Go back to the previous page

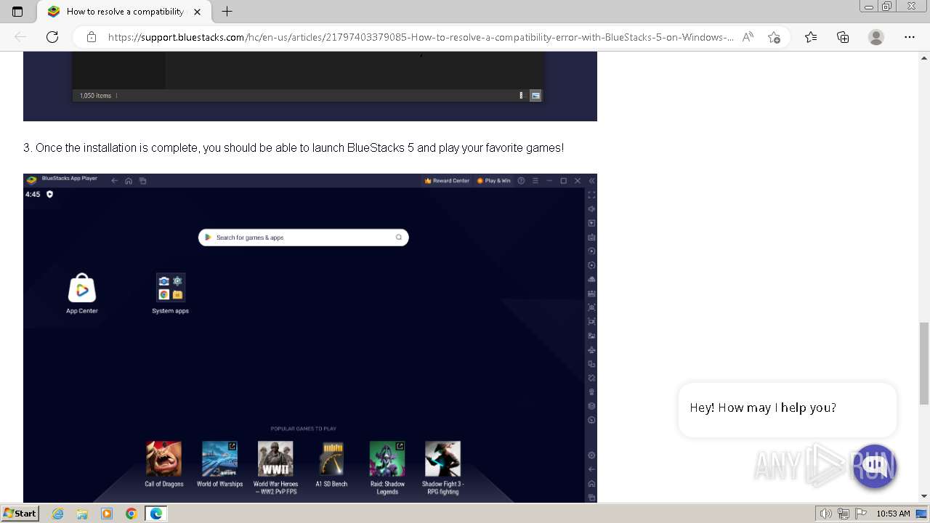pos(20,37)
